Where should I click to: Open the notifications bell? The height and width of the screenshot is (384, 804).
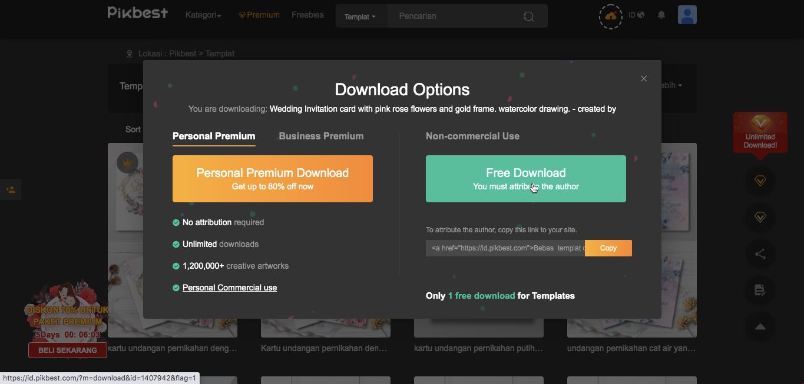point(661,15)
